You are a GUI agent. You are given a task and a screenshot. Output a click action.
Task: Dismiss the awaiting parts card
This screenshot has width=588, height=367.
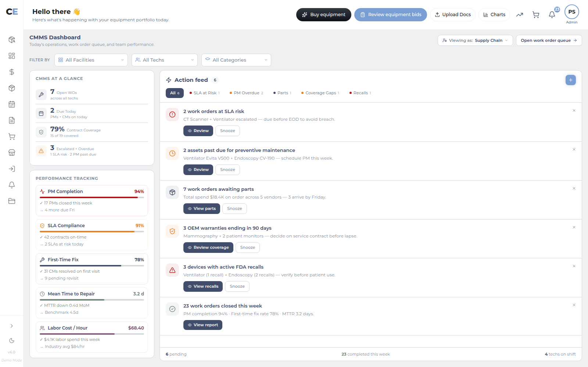point(574,188)
